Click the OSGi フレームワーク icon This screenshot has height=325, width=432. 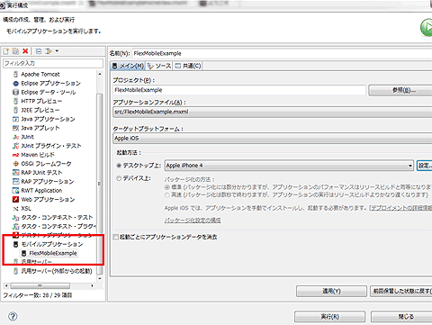[15, 164]
